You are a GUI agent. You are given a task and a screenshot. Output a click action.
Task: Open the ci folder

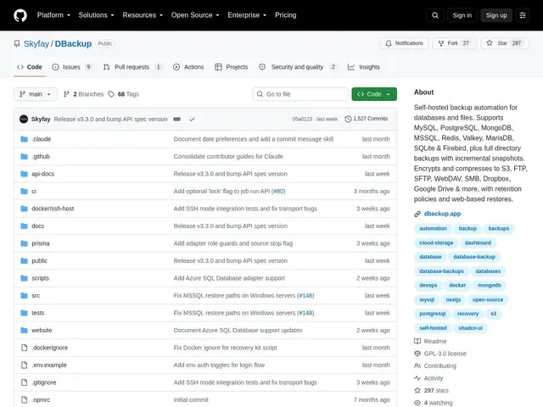[34, 191]
